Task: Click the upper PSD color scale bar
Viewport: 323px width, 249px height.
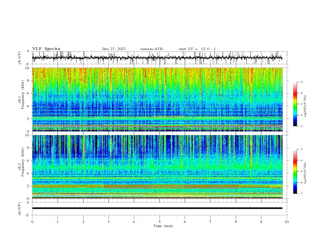Action: point(295,104)
